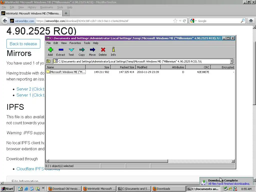Image resolution: width=256 pixels, height=192 pixels.
Task: Click the All files have finished downloading link
Action: [x=229, y=184]
